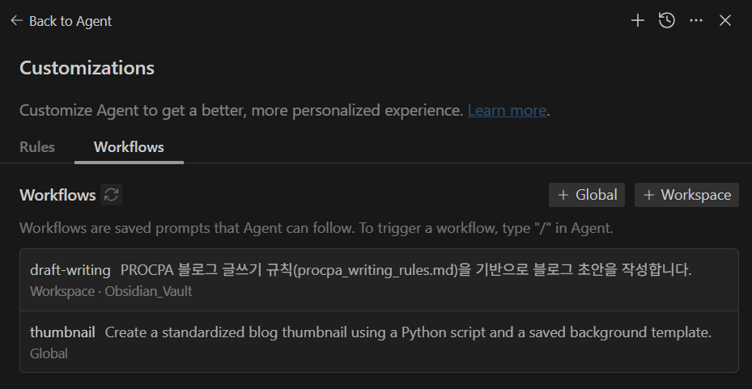Screen dimensions: 752x389
Task: Click the Global scope label under thumbnail
Action: click(49, 353)
